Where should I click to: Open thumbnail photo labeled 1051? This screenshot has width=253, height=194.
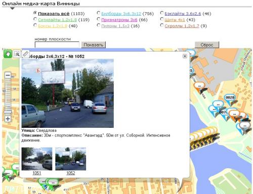pos(37,159)
